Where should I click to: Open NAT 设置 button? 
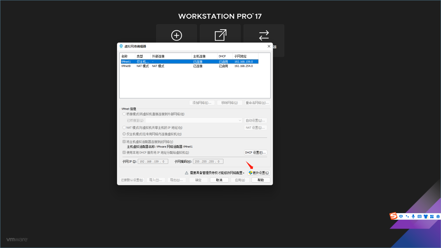pos(255,128)
